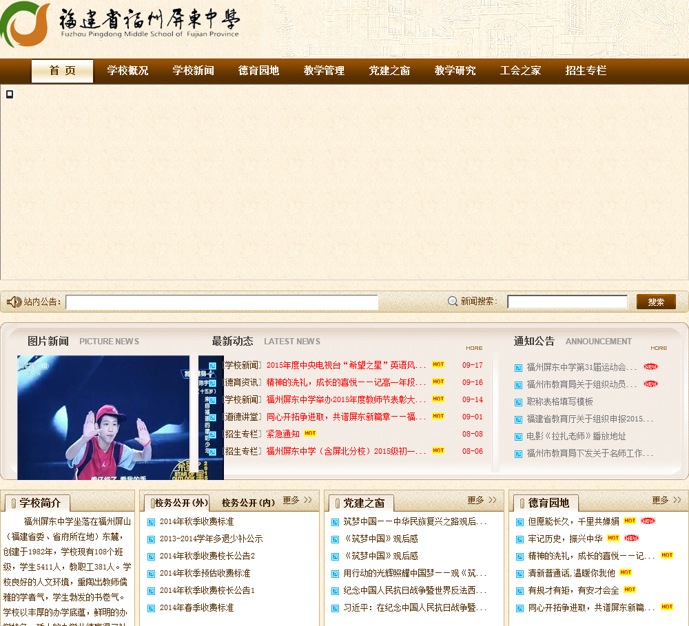This screenshot has height=626, width=689.
Task: Open 福州屏东中学（含屏北分校）2015级初一 link
Action: (x=346, y=451)
